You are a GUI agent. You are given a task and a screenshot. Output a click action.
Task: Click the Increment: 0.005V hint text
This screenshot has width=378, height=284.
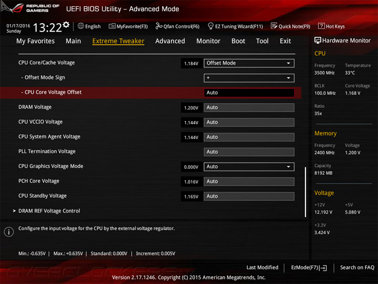(155, 253)
